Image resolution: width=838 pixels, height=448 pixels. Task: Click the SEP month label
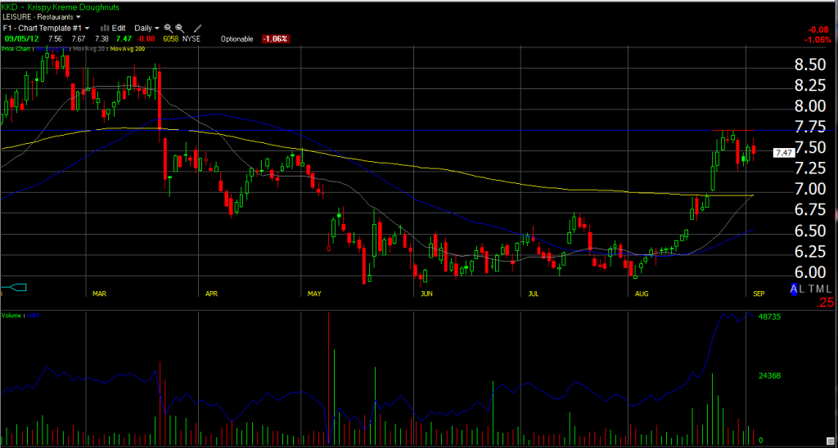click(759, 293)
